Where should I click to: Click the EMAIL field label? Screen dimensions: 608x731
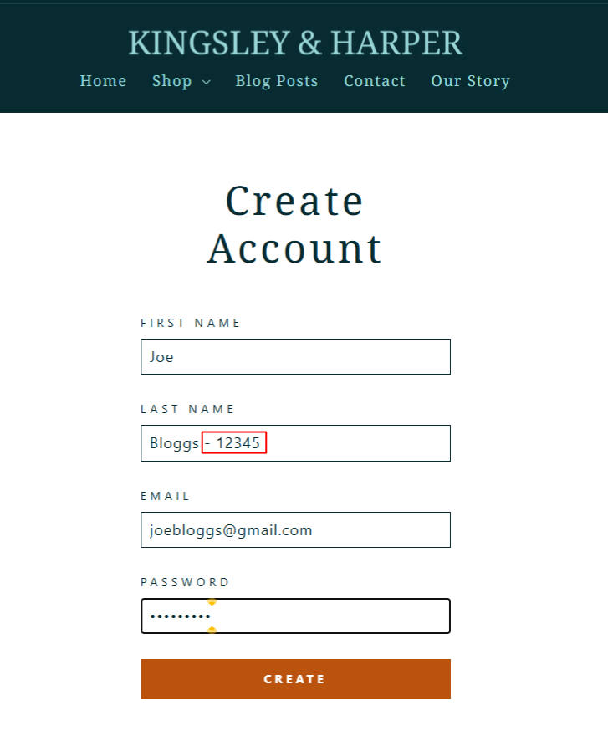click(x=166, y=496)
